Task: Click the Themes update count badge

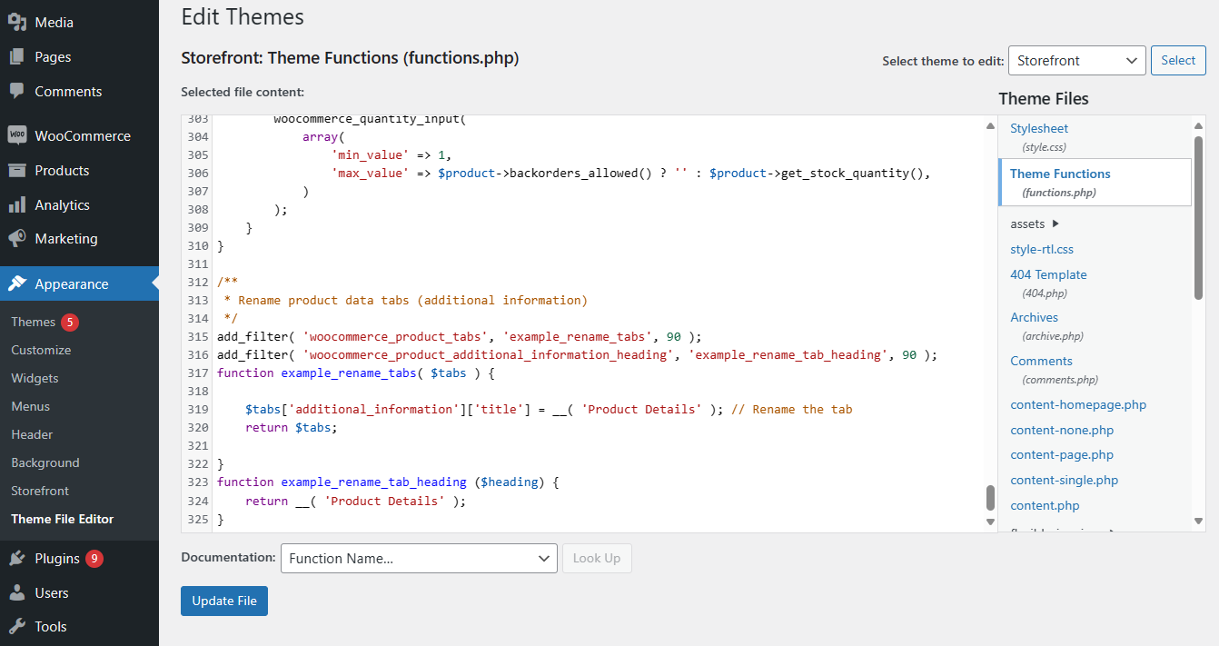Action: (x=70, y=322)
